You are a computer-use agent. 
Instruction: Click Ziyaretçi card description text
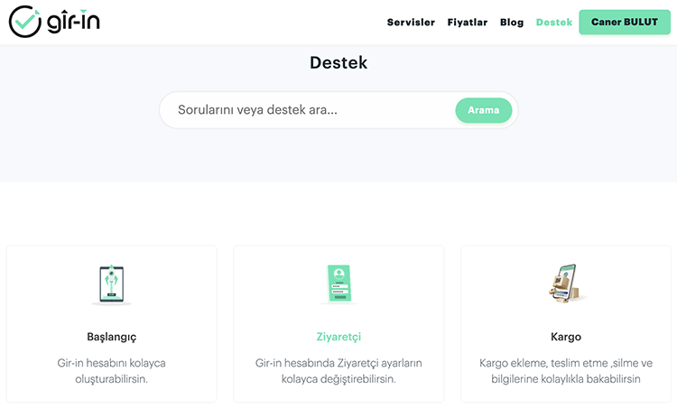[x=338, y=371]
